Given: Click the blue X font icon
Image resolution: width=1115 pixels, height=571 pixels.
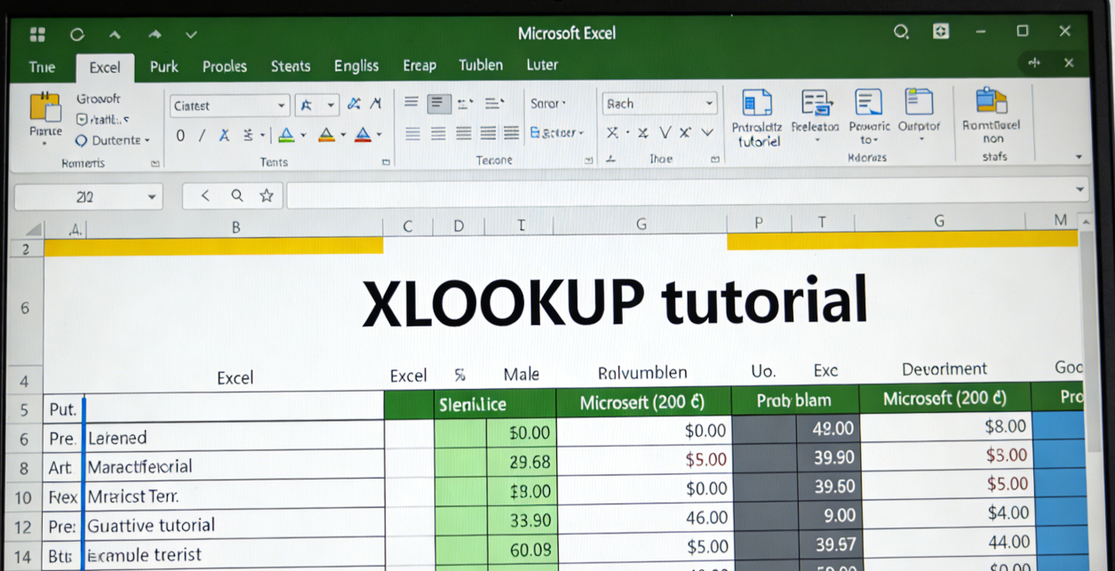Looking at the screenshot, I should (x=224, y=136).
